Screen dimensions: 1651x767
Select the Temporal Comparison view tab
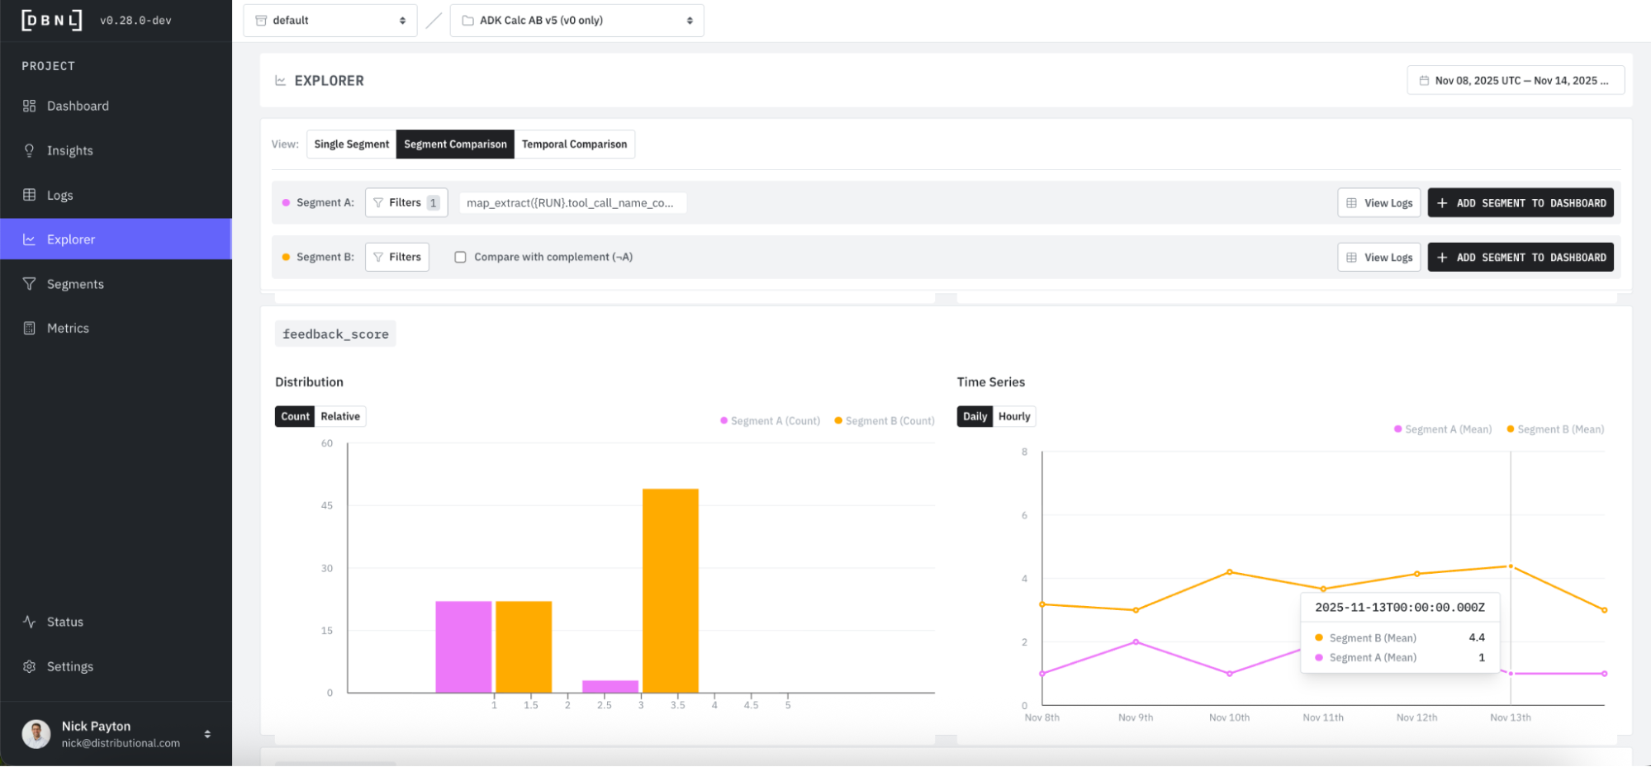click(574, 144)
